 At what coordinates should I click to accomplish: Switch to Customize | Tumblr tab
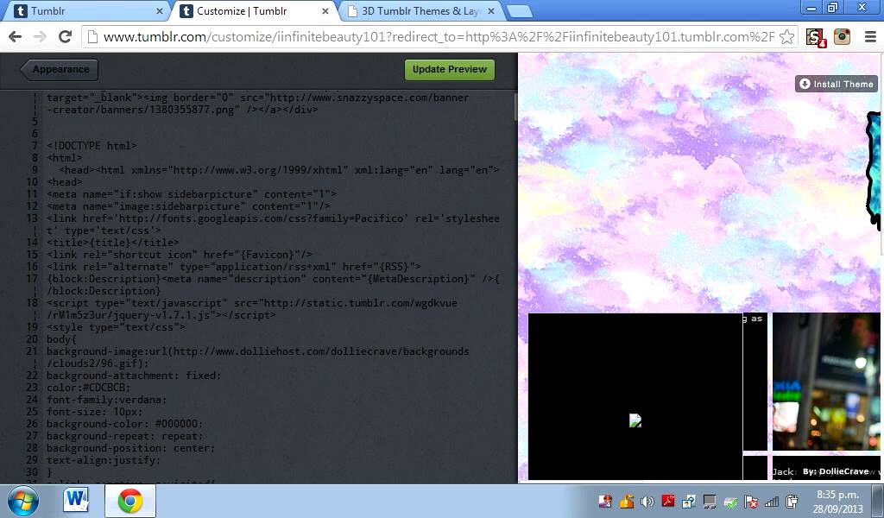(x=255, y=11)
